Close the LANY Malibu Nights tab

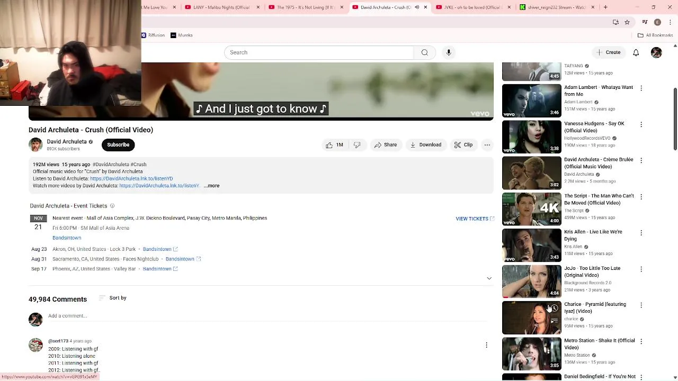pos(258,7)
